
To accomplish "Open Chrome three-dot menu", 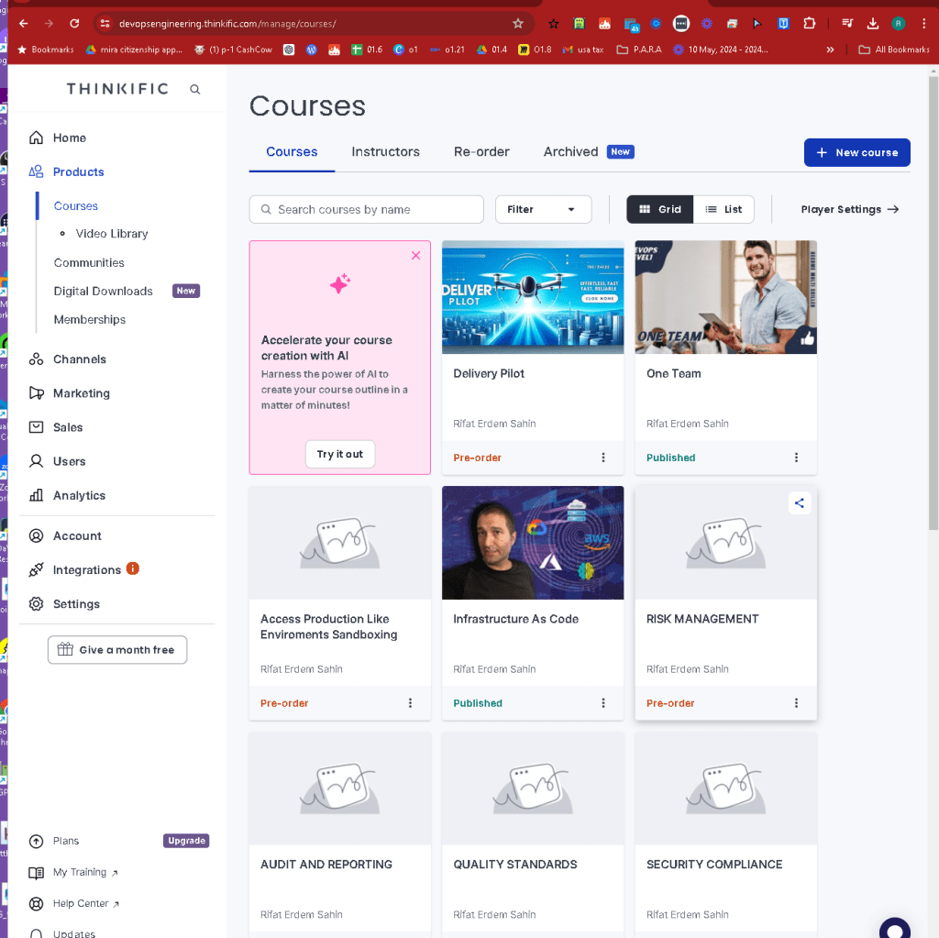I will pyautogui.click(x=924, y=23).
